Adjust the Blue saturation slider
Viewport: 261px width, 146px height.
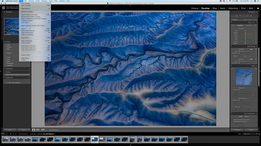[245, 40]
